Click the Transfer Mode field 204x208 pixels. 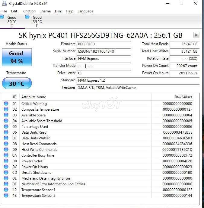[x=104, y=66]
